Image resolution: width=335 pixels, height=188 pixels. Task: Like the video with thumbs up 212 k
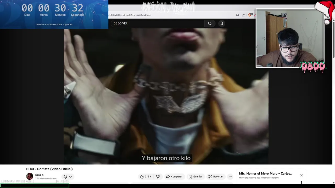coord(146,177)
